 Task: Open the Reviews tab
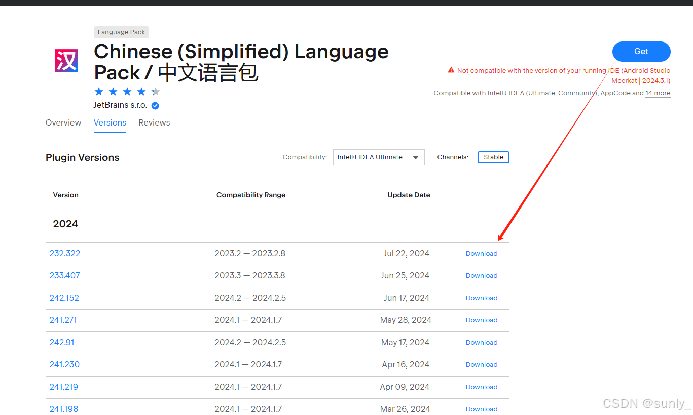[154, 122]
